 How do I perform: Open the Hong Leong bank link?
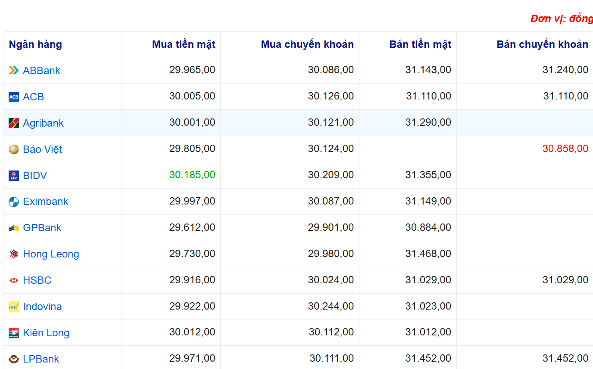(x=51, y=254)
